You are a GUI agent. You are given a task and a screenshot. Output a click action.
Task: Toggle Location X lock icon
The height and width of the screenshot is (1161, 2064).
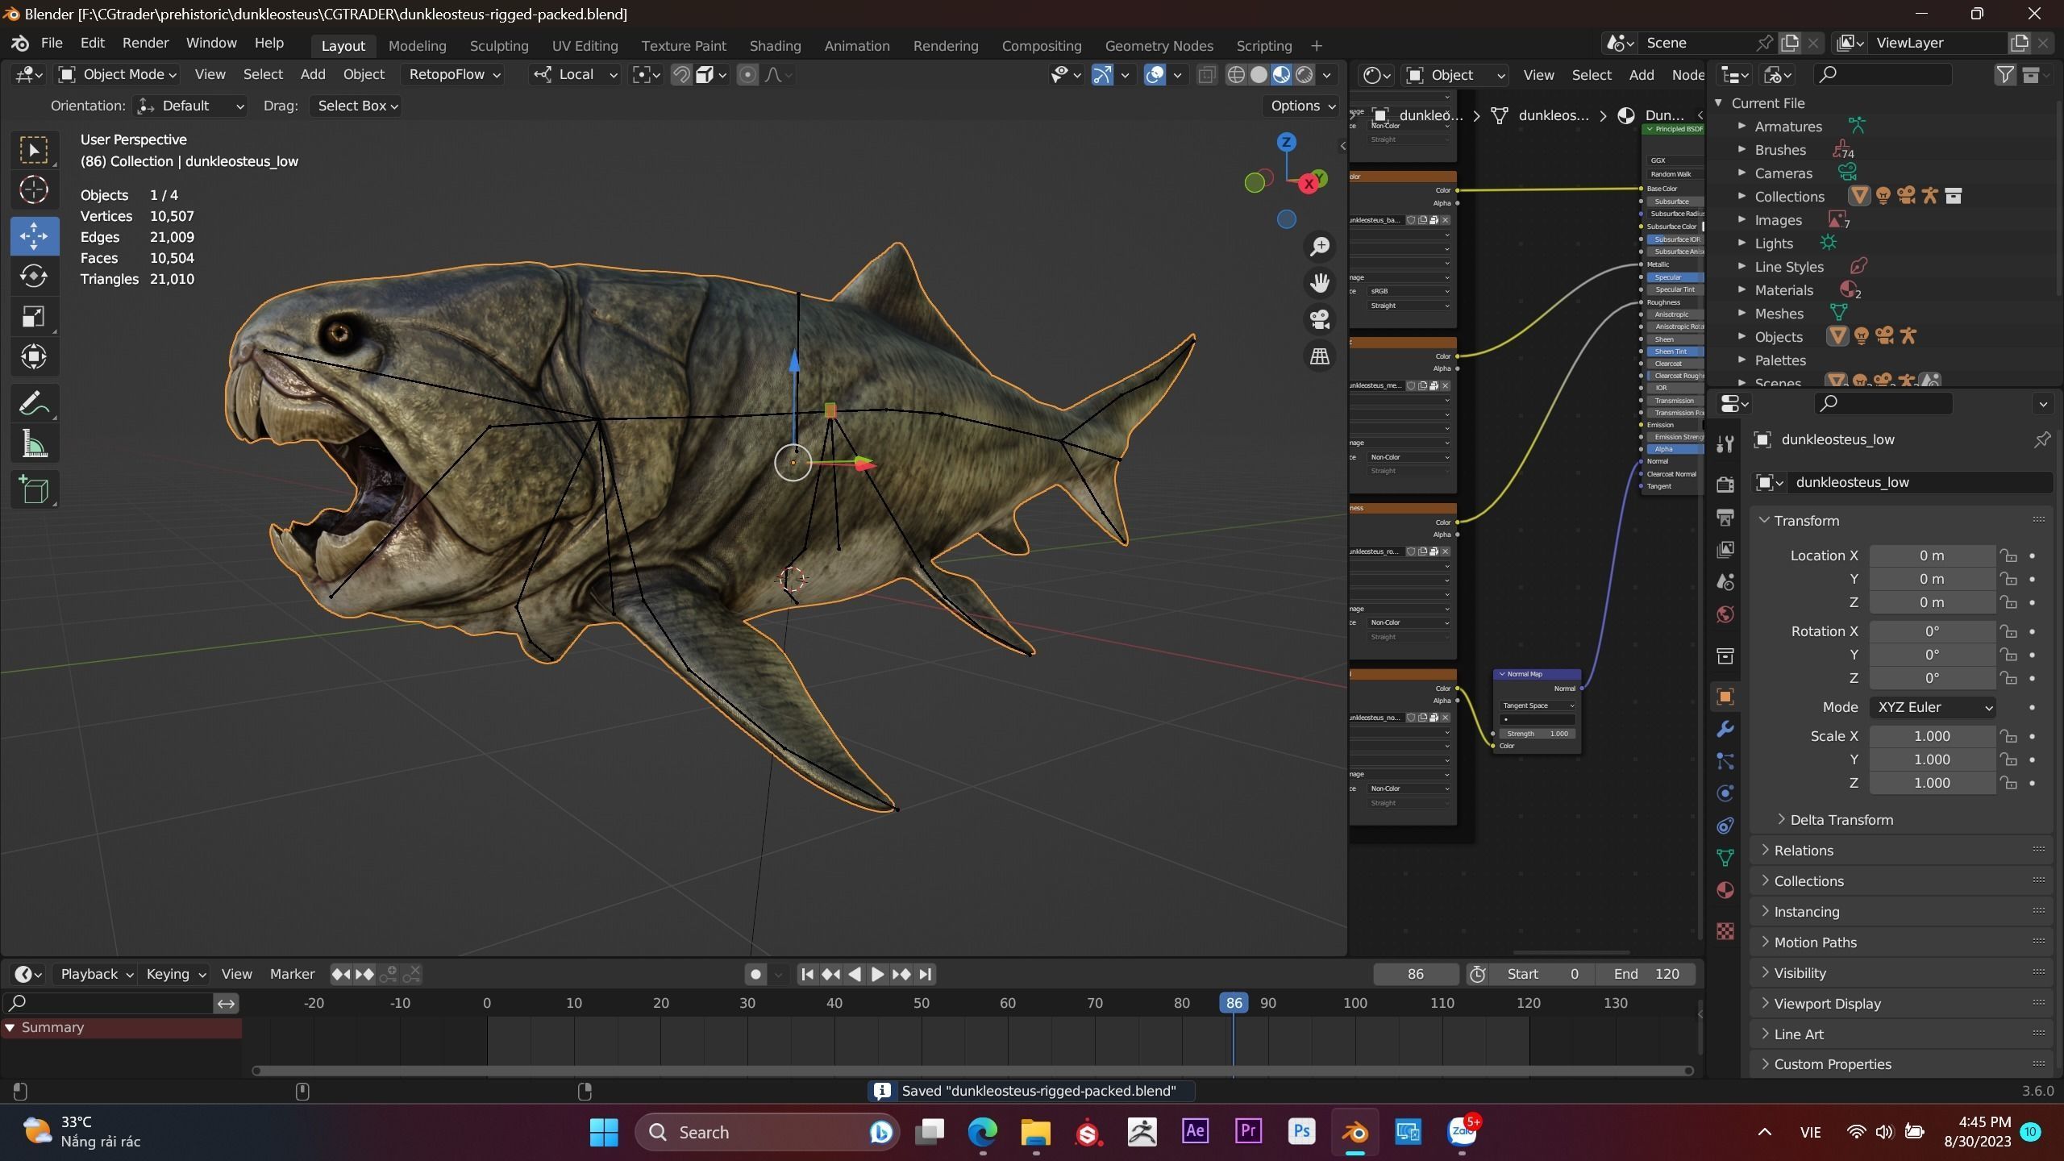2008,556
